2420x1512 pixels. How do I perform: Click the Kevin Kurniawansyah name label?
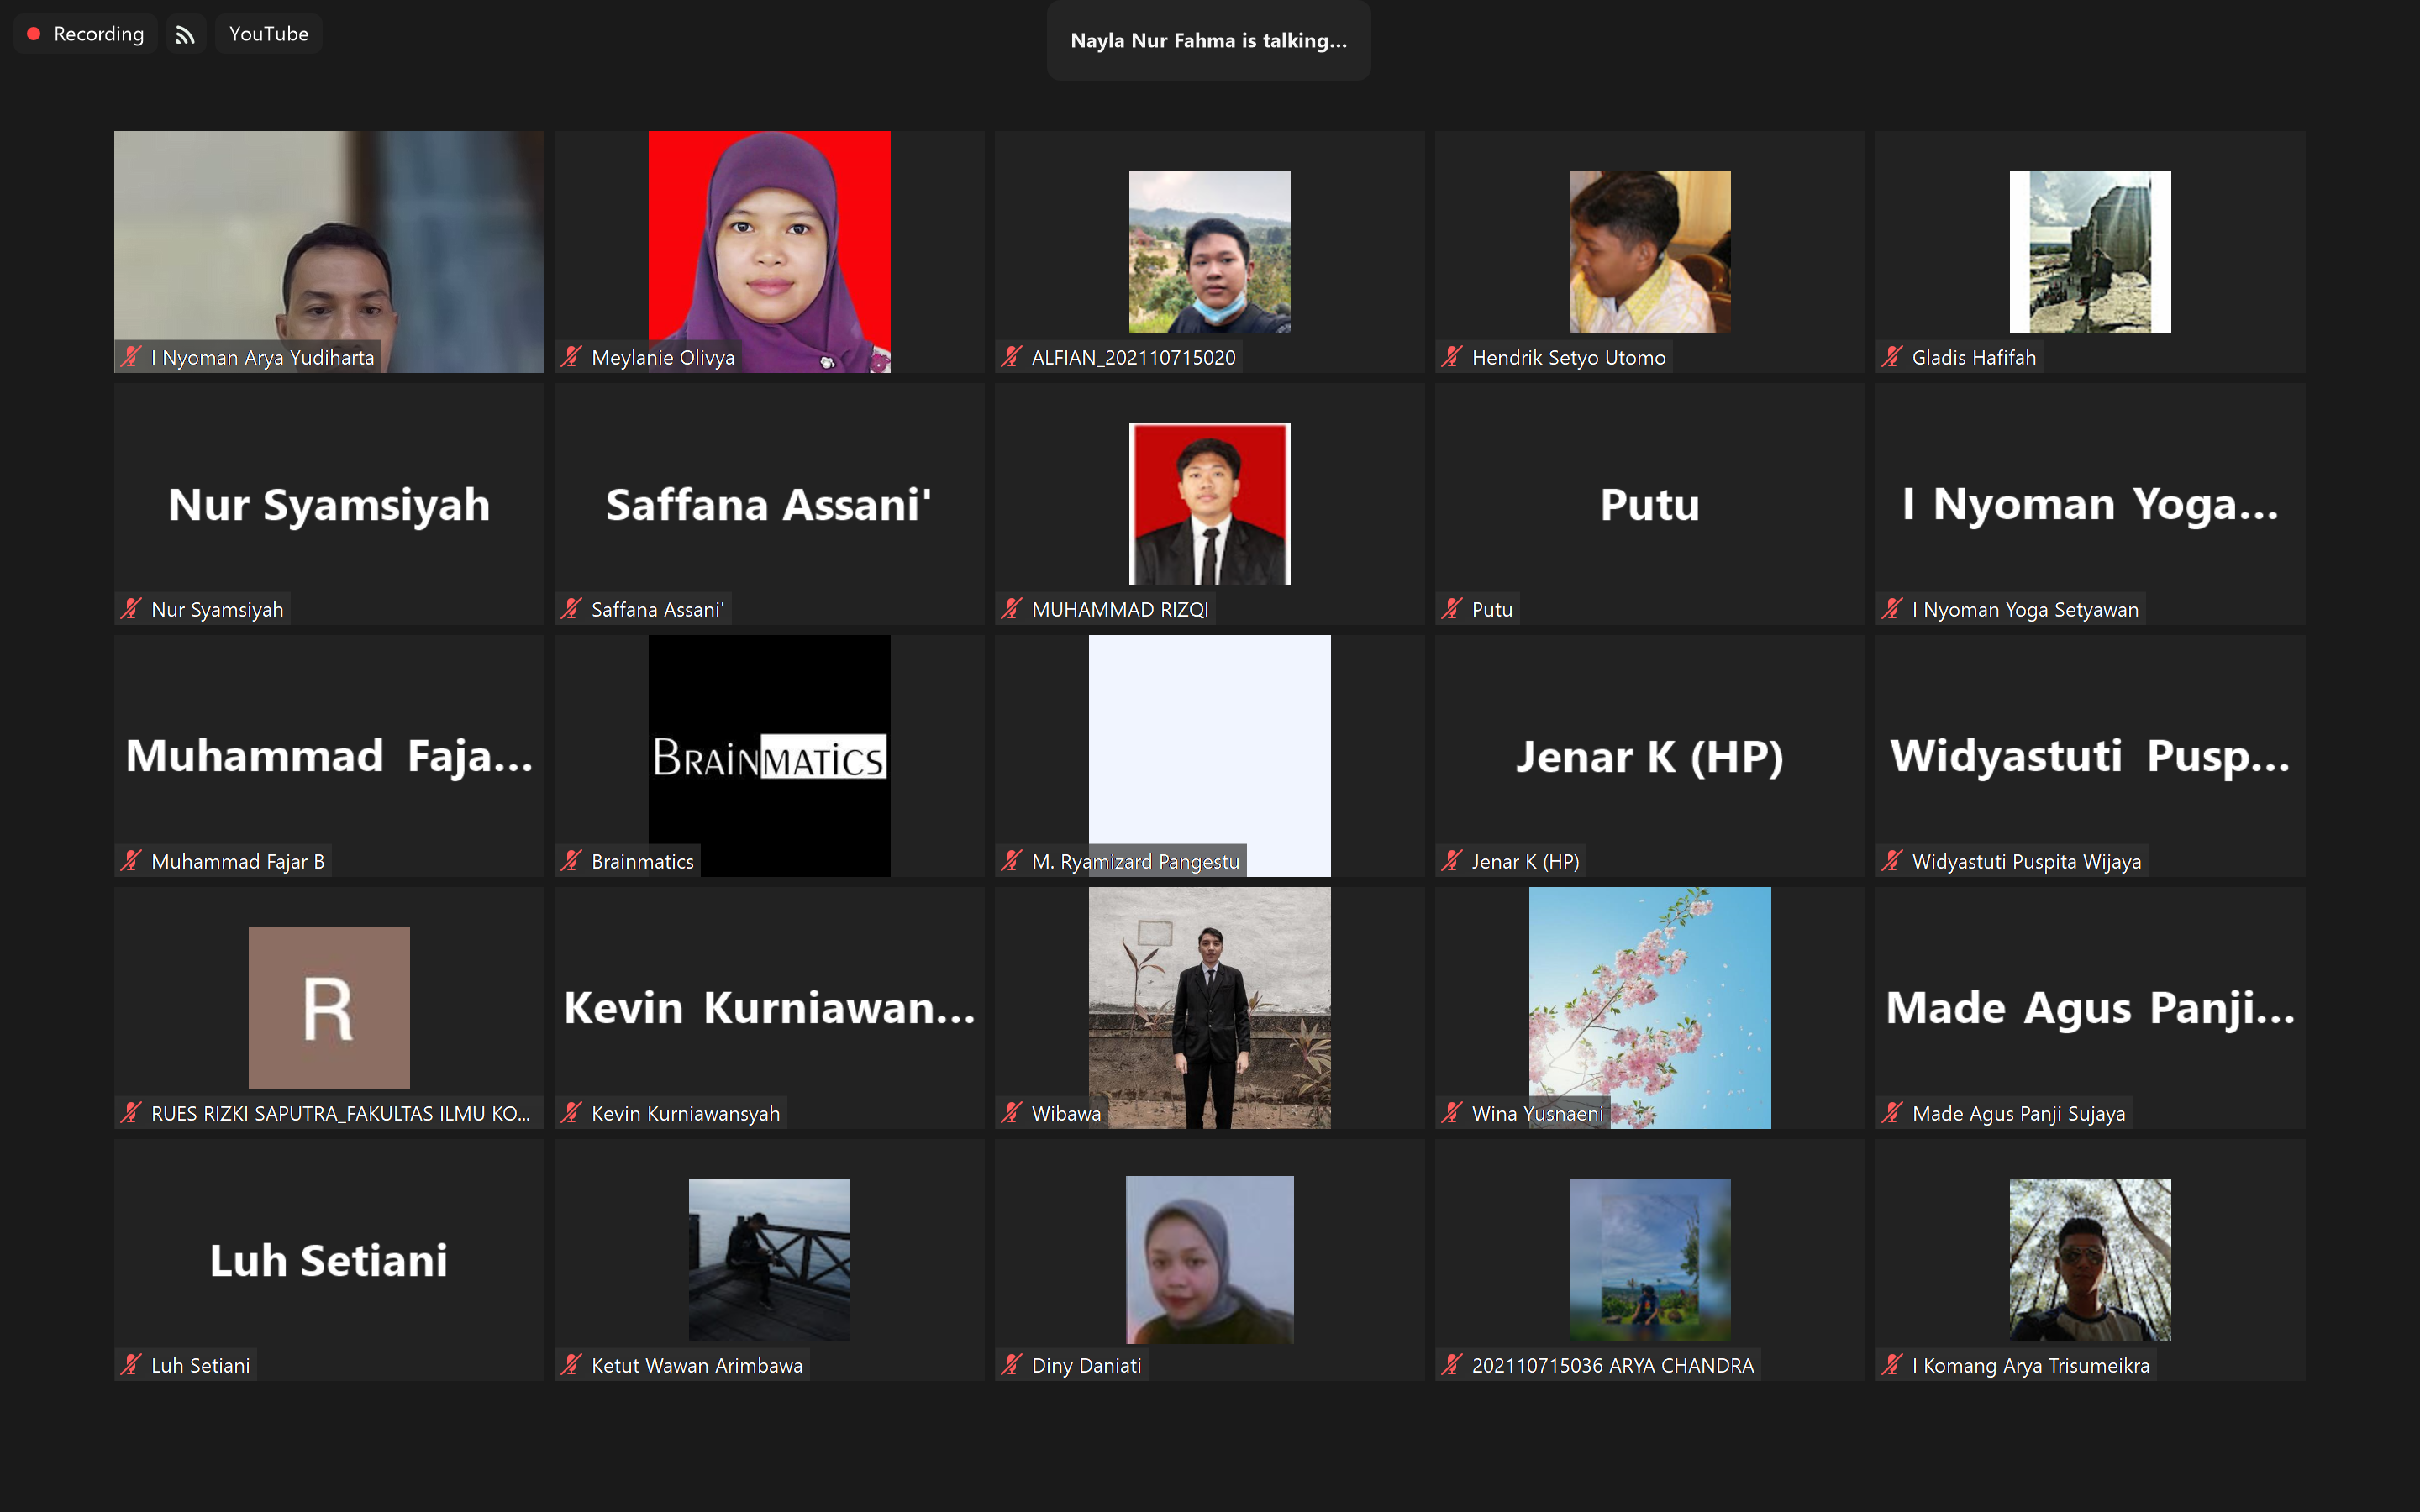point(685,1113)
